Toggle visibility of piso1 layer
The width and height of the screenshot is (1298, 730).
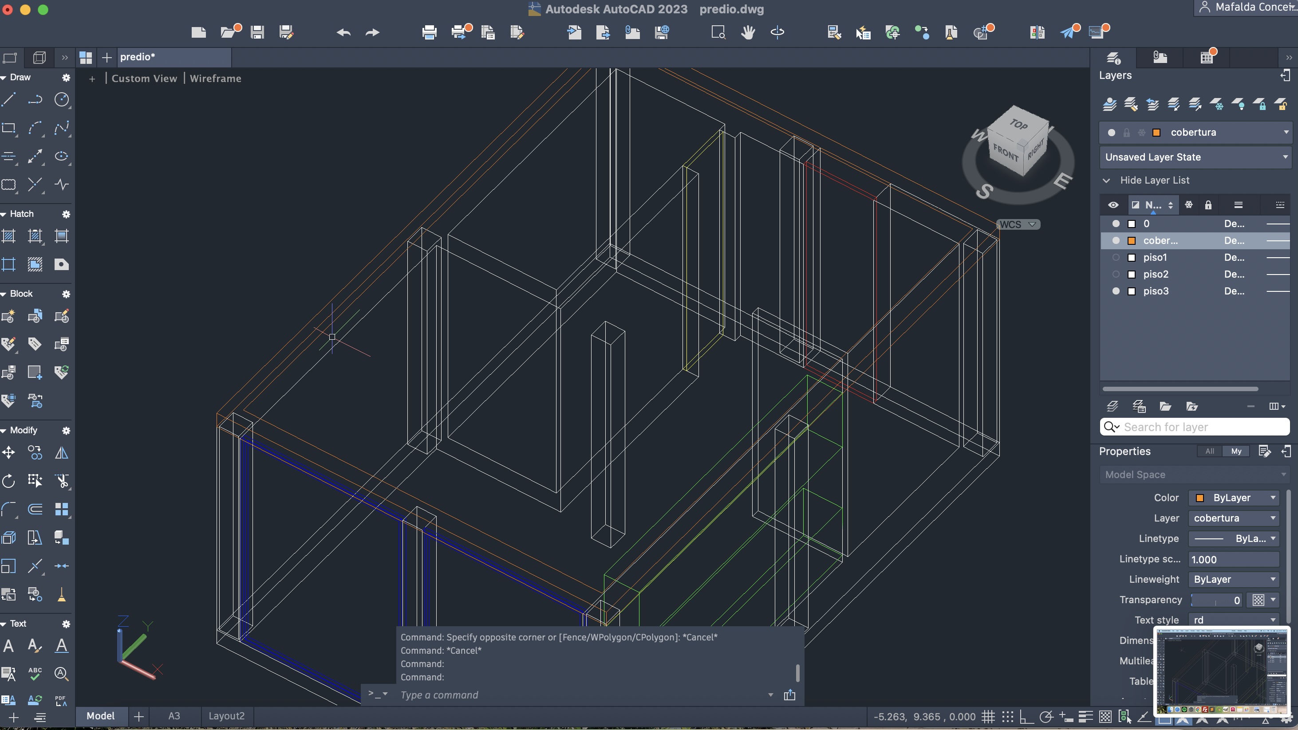(x=1116, y=257)
